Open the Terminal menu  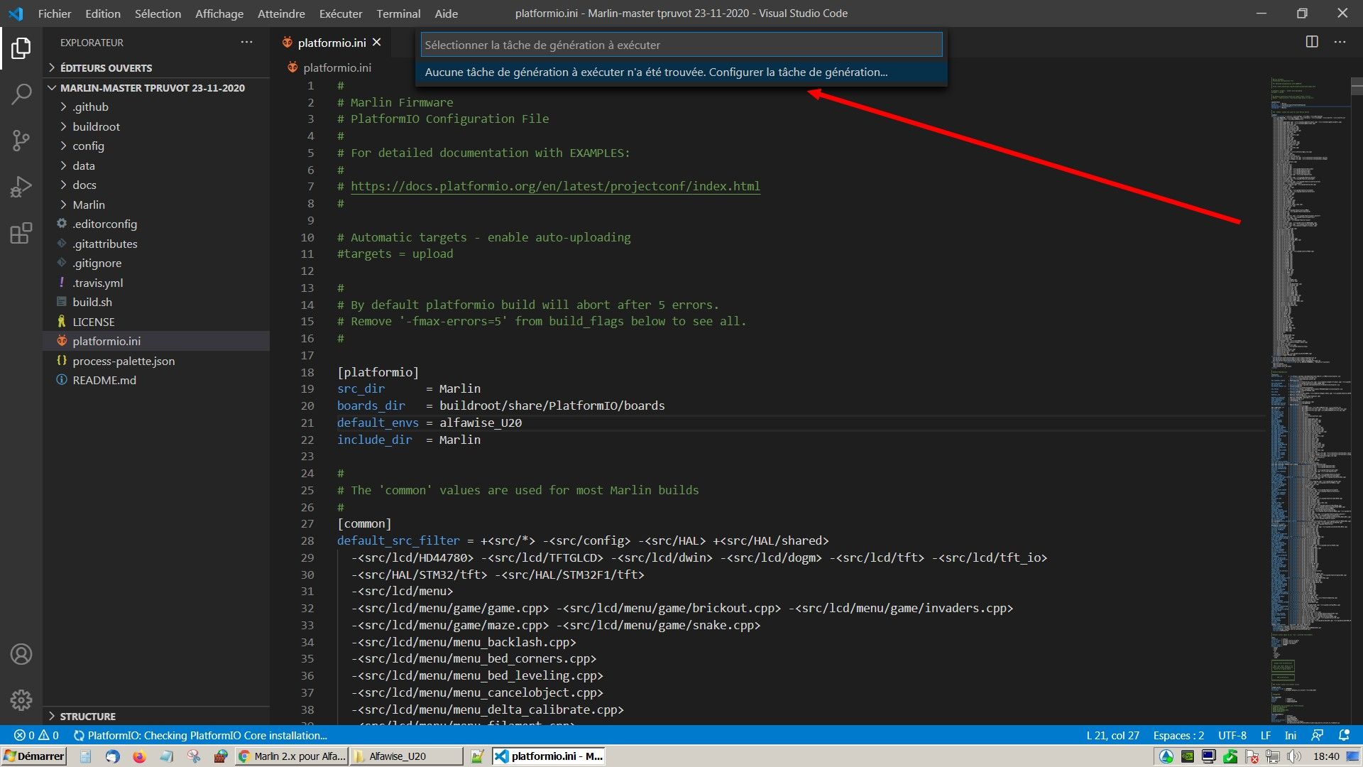(x=398, y=13)
